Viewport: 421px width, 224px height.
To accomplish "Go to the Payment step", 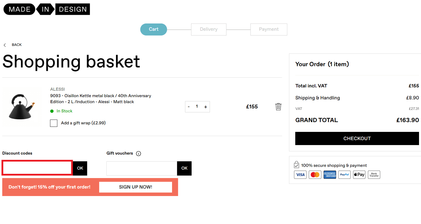I will pyautogui.click(x=269, y=29).
